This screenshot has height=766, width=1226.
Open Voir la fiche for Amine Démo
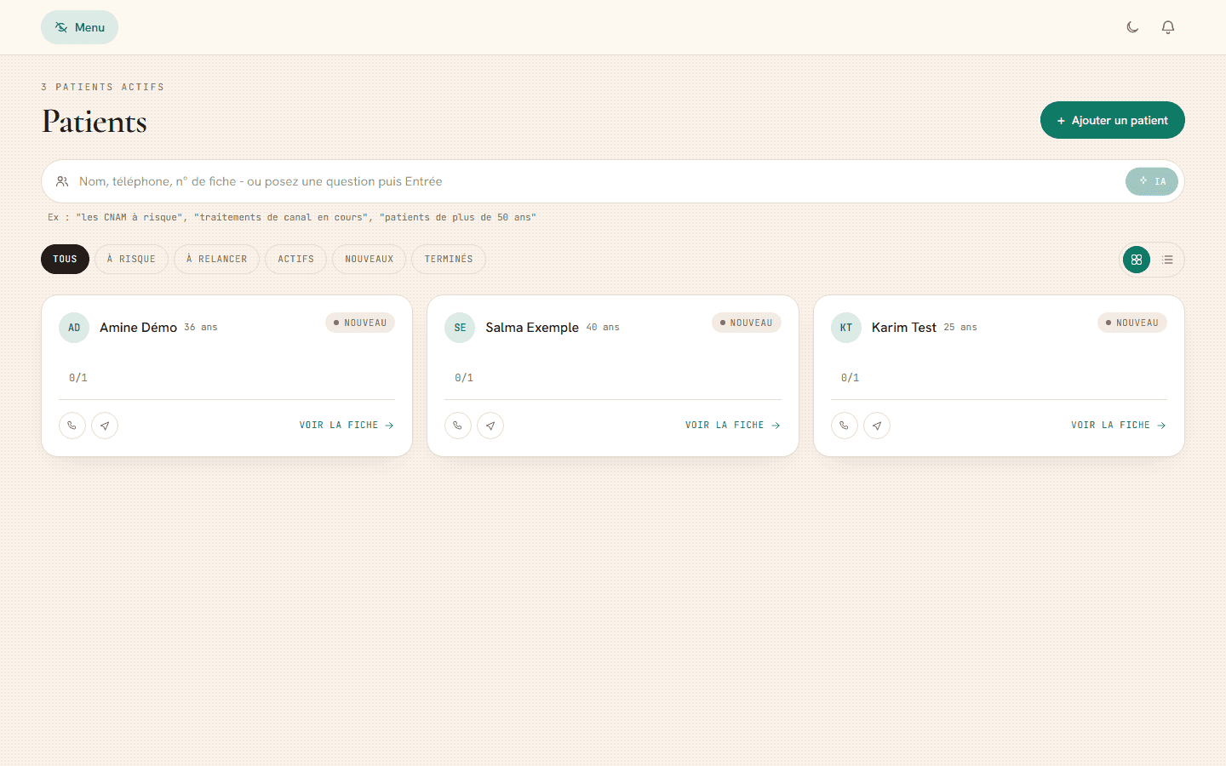tap(347, 426)
